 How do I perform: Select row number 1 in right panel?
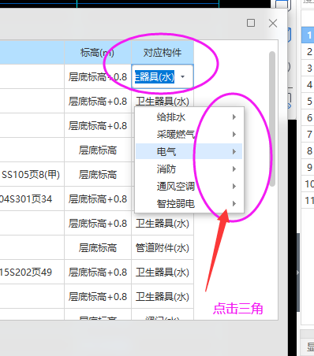coord(308,35)
